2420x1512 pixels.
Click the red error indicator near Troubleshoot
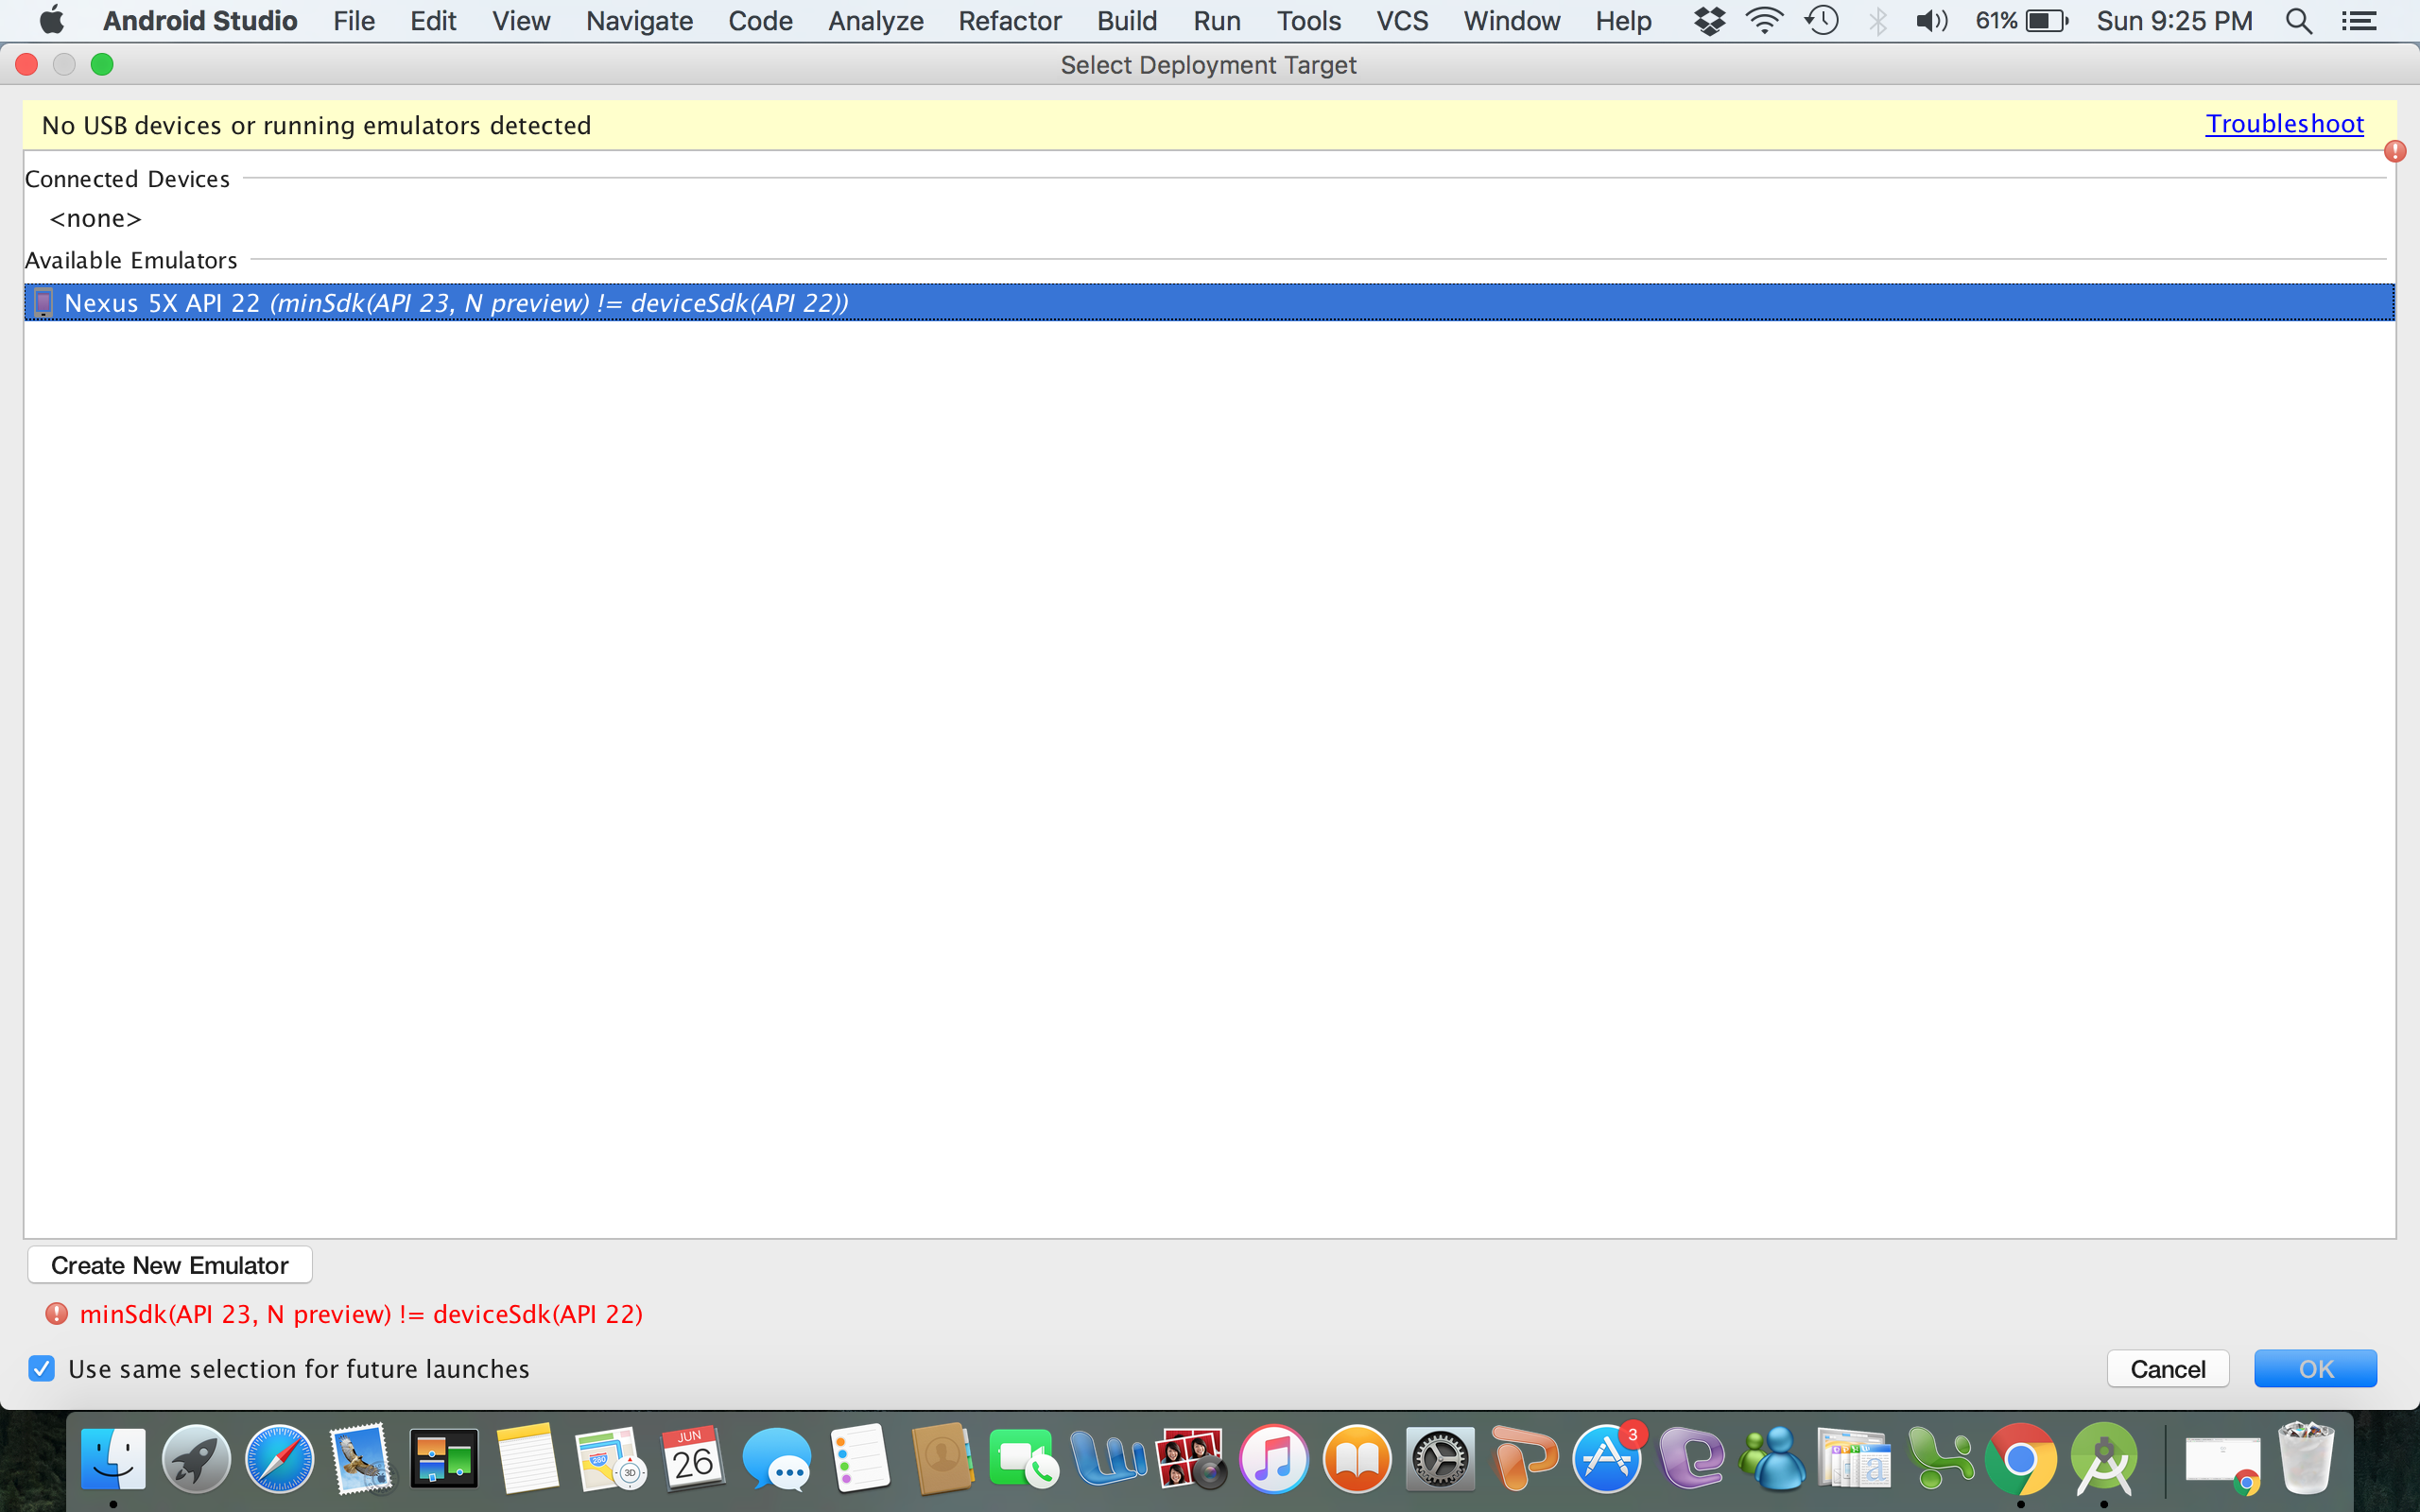tap(2394, 151)
